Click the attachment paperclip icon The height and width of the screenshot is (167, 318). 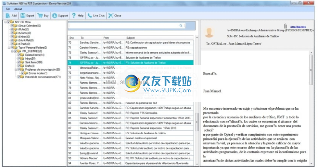(285, 26)
